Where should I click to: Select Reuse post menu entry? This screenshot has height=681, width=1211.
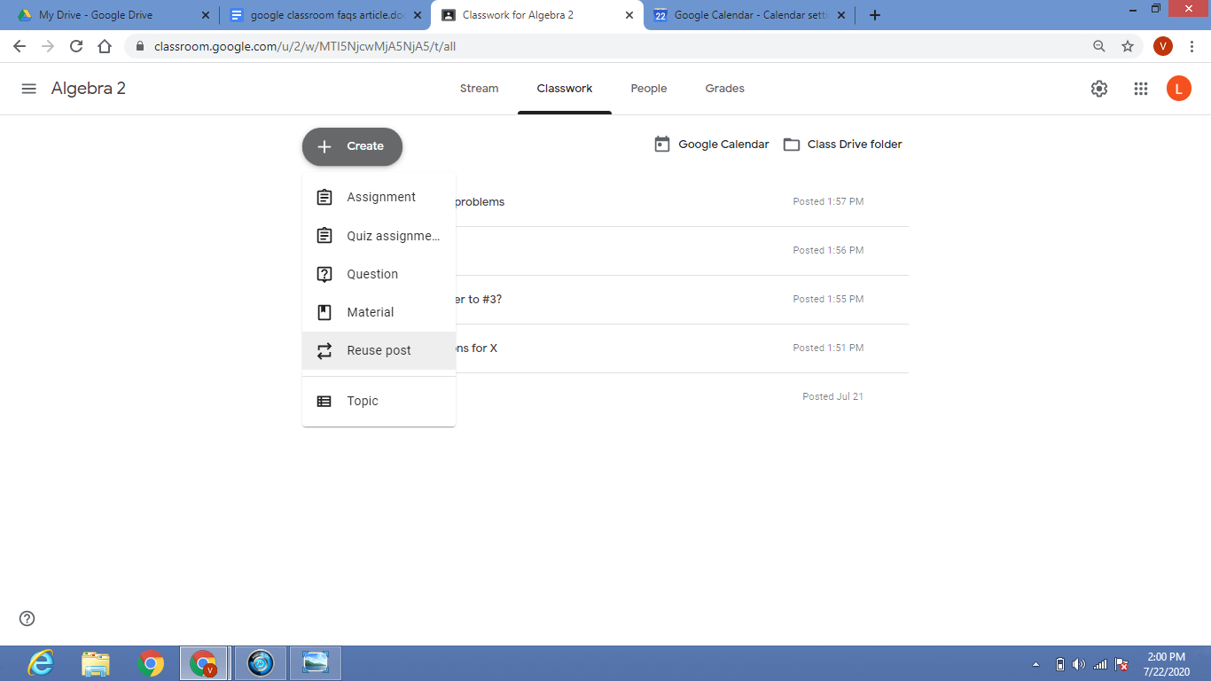pos(379,350)
